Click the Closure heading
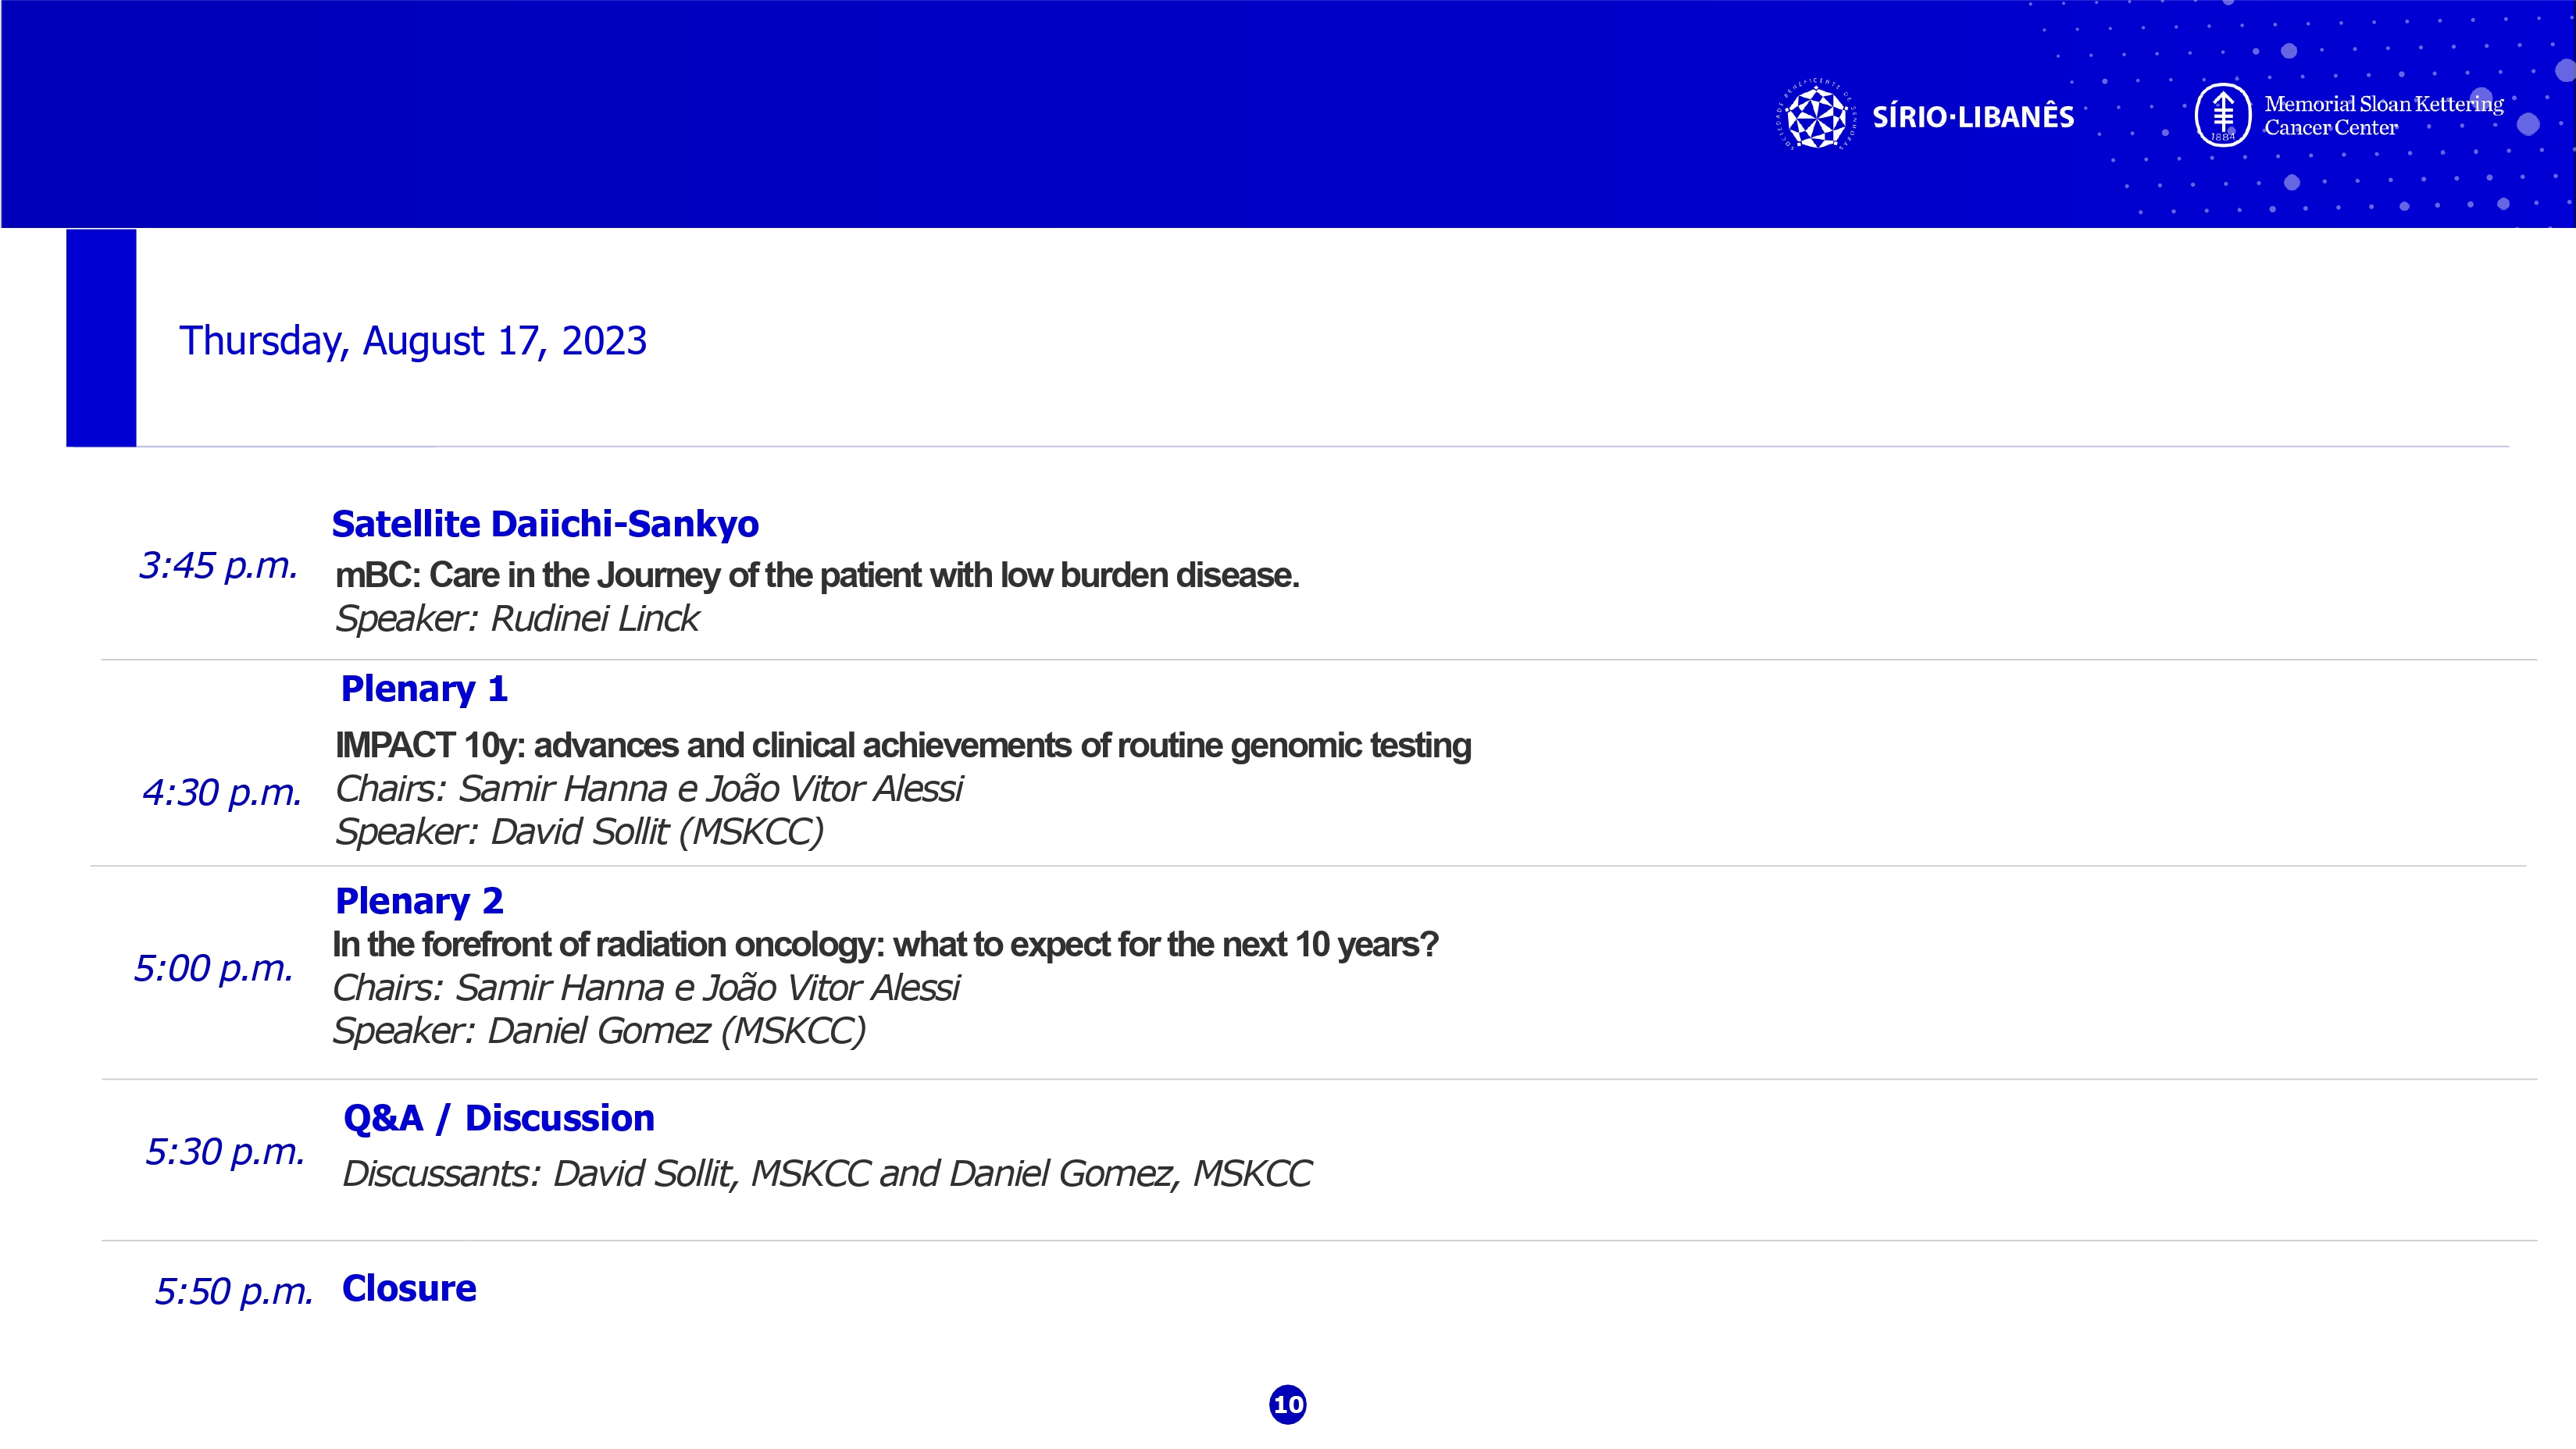Screen dimensions: 2576x1449 tap(409, 1288)
